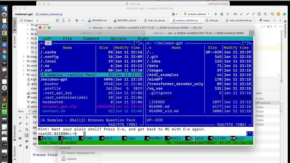Viewport: 290px width, 163px height.
Task: Switch to the ~/Movies — ssh first terminal tab
Action: click(x=91, y=33)
